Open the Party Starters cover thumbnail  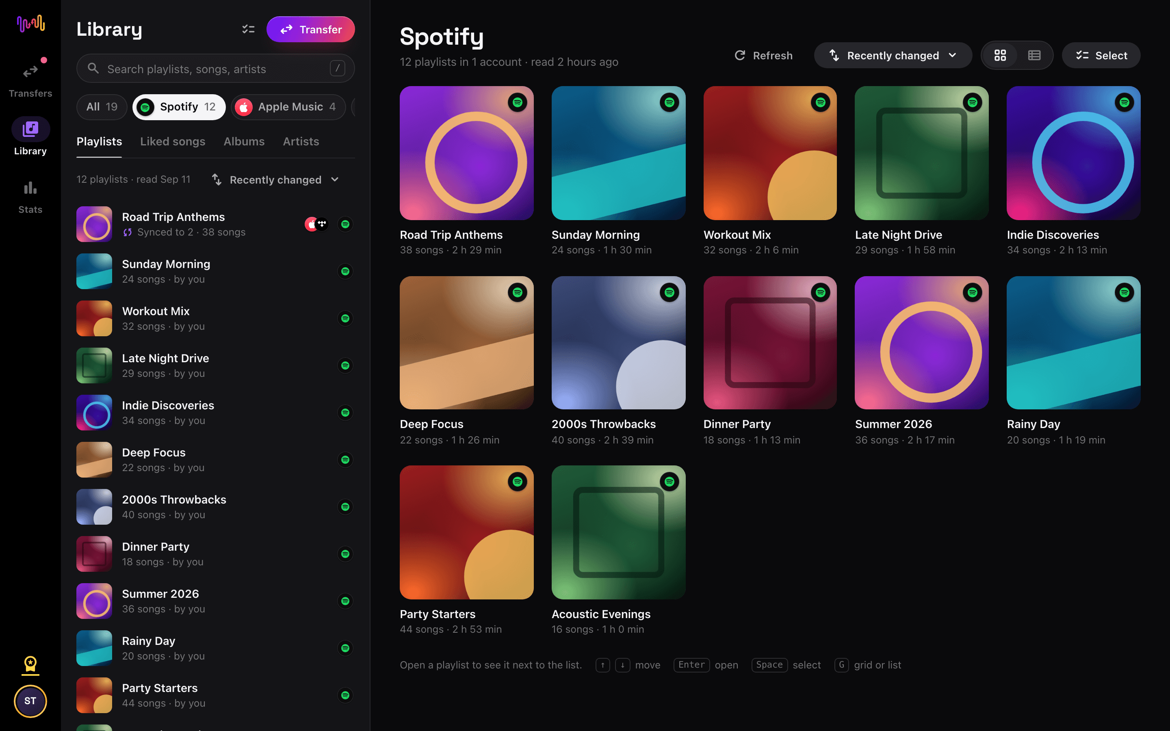(466, 532)
